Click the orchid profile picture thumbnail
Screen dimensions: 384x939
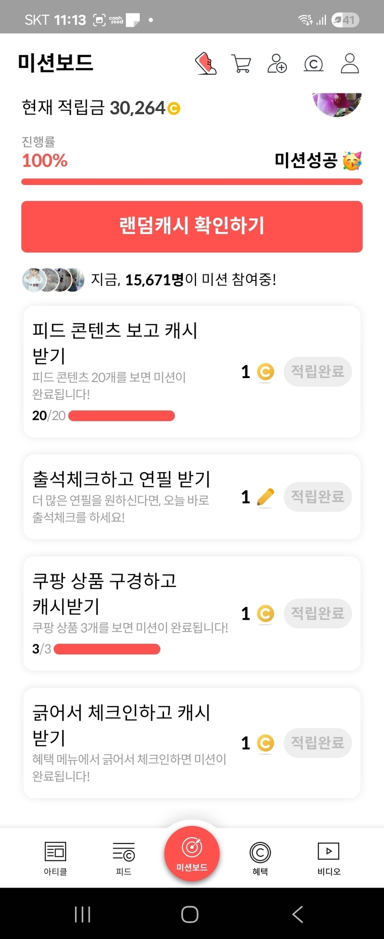(337, 103)
